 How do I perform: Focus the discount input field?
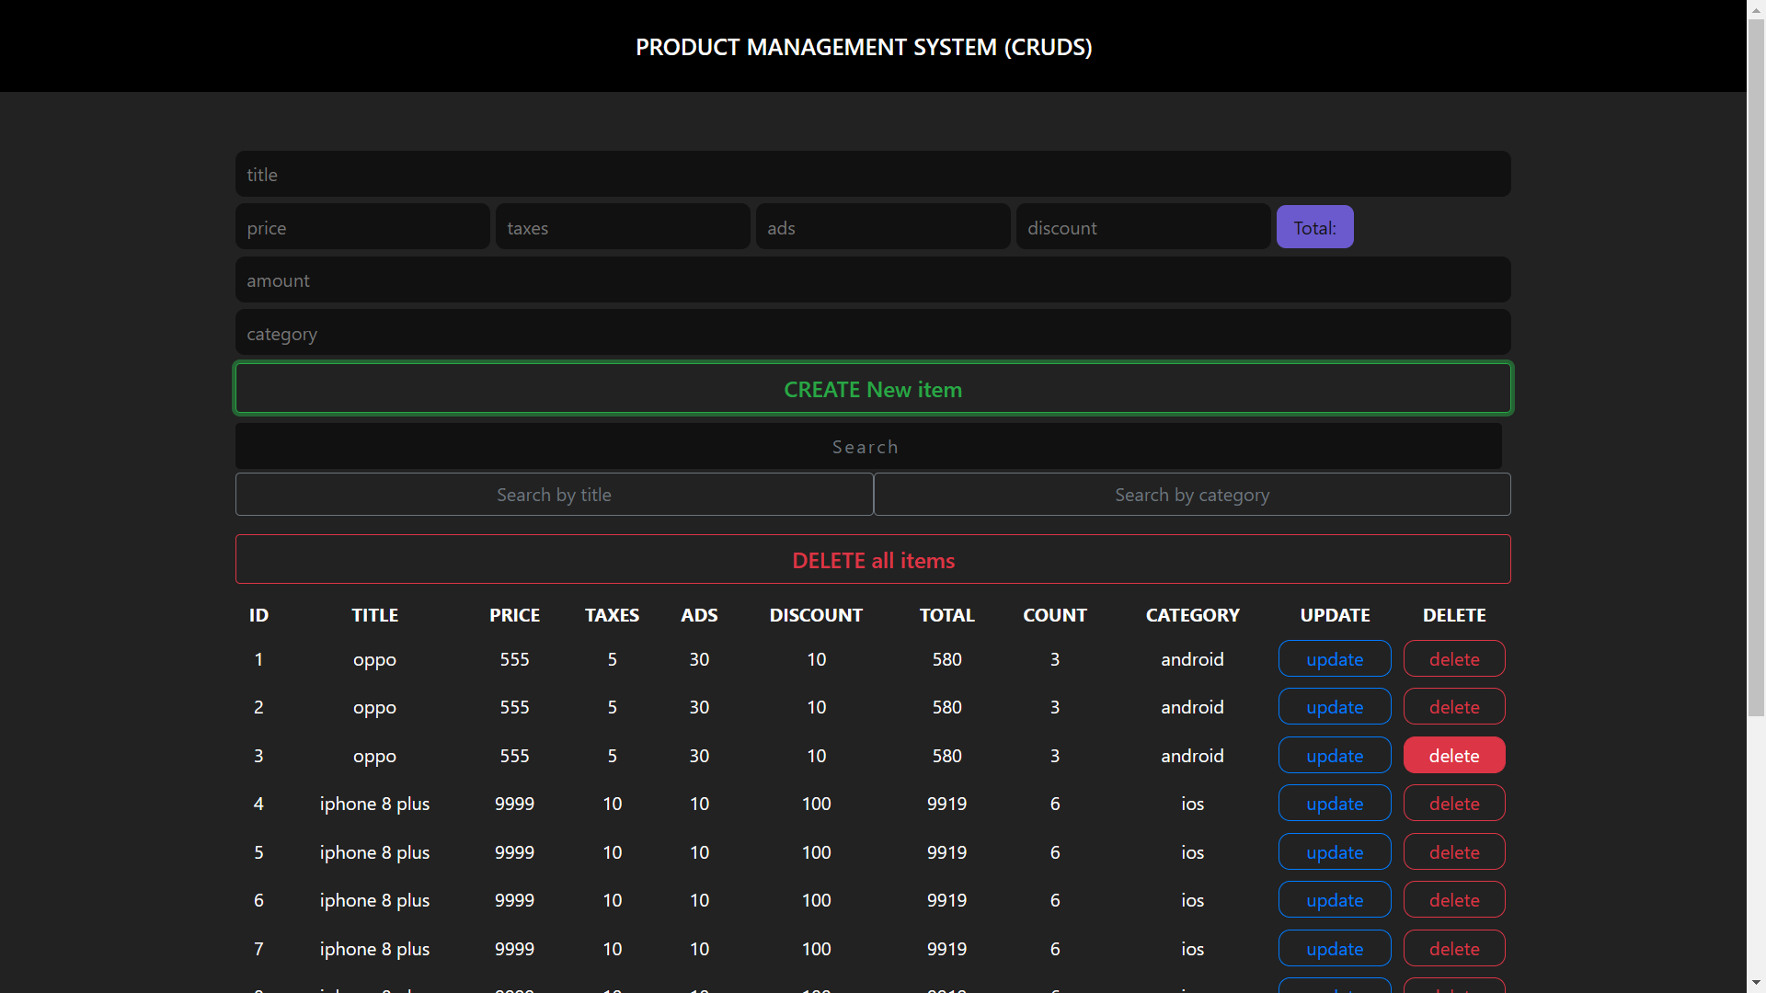coord(1143,227)
